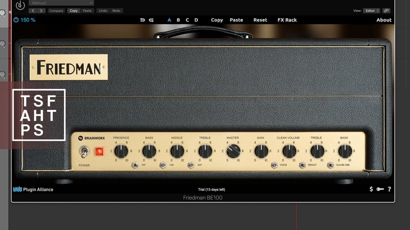Go to previous preset arrow
The width and height of the screenshot is (410, 230).
pyautogui.click(x=33, y=11)
